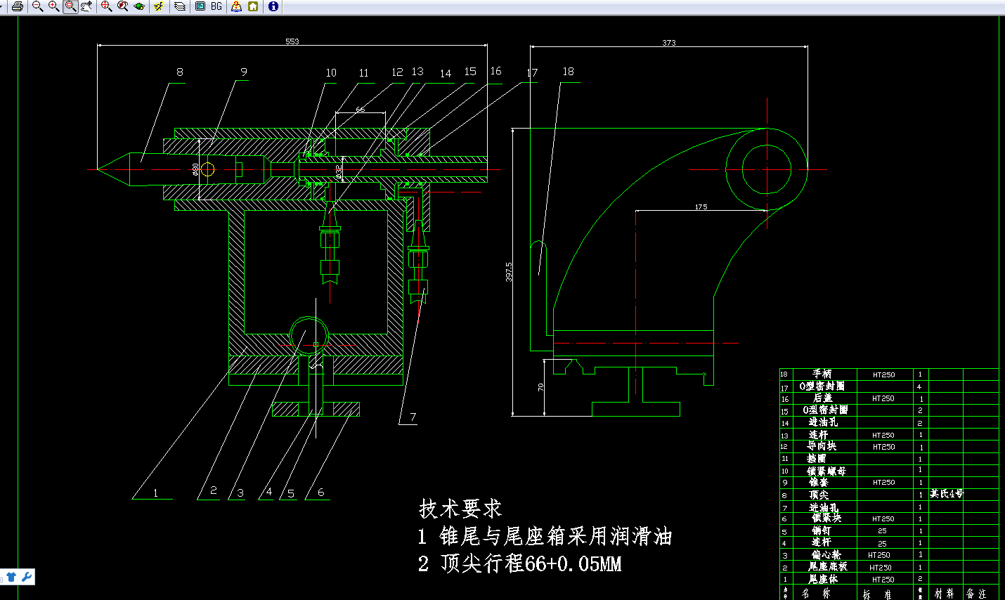The height and width of the screenshot is (600, 1005).
Task: Click the 397.5 vertical dimension
Action: (x=509, y=272)
